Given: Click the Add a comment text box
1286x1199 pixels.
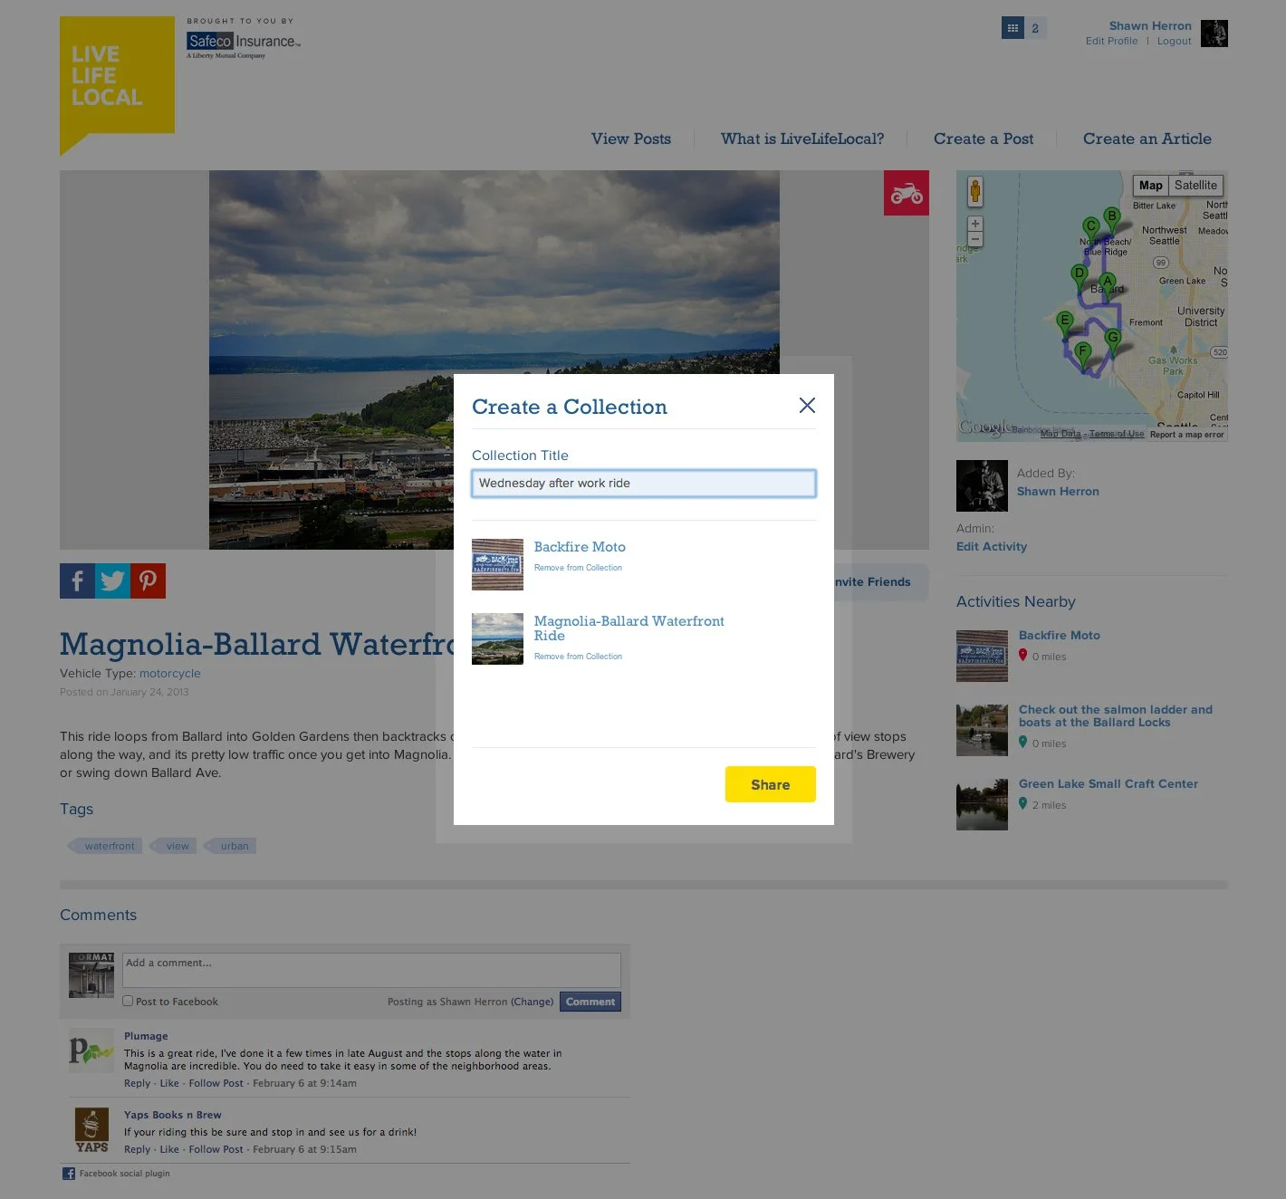Looking at the screenshot, I should (x=371, y=970).
